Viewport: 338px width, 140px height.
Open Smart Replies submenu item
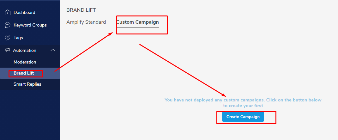(x=27, y=84)
